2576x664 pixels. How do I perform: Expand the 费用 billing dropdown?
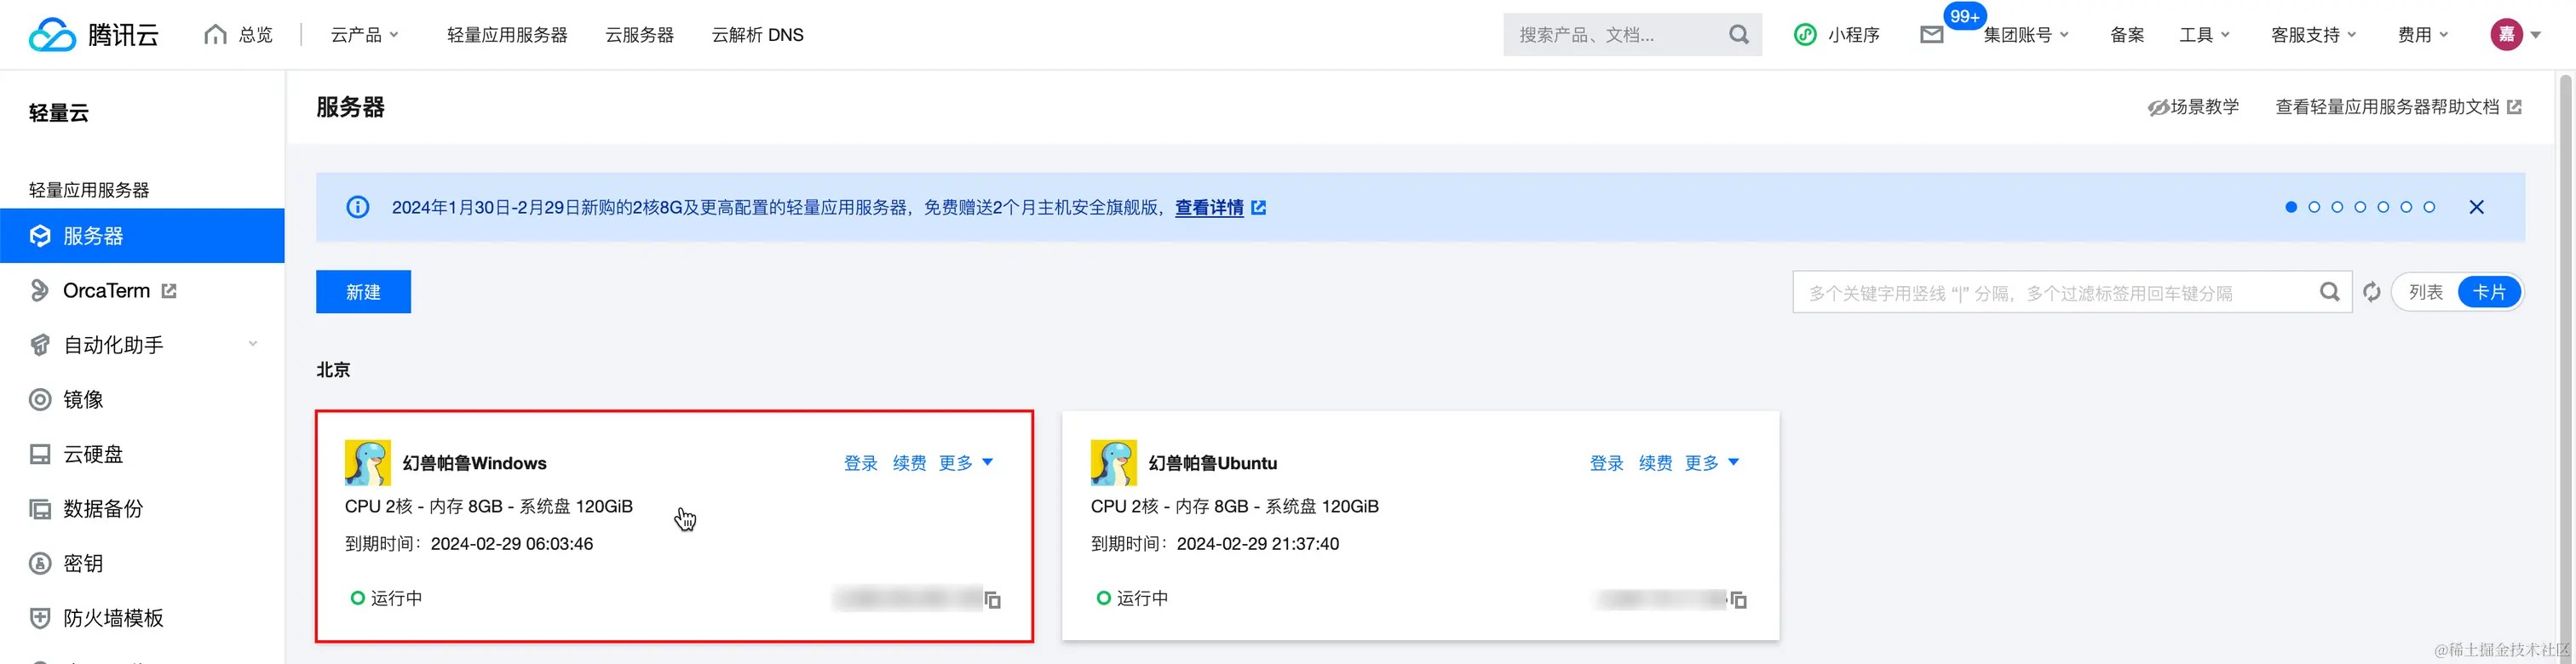point(2422,35)
